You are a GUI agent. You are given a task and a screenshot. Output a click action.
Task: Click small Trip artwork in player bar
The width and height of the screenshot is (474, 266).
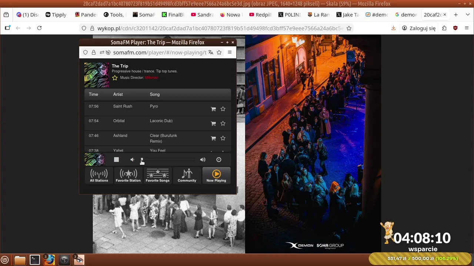click(94, 160)
